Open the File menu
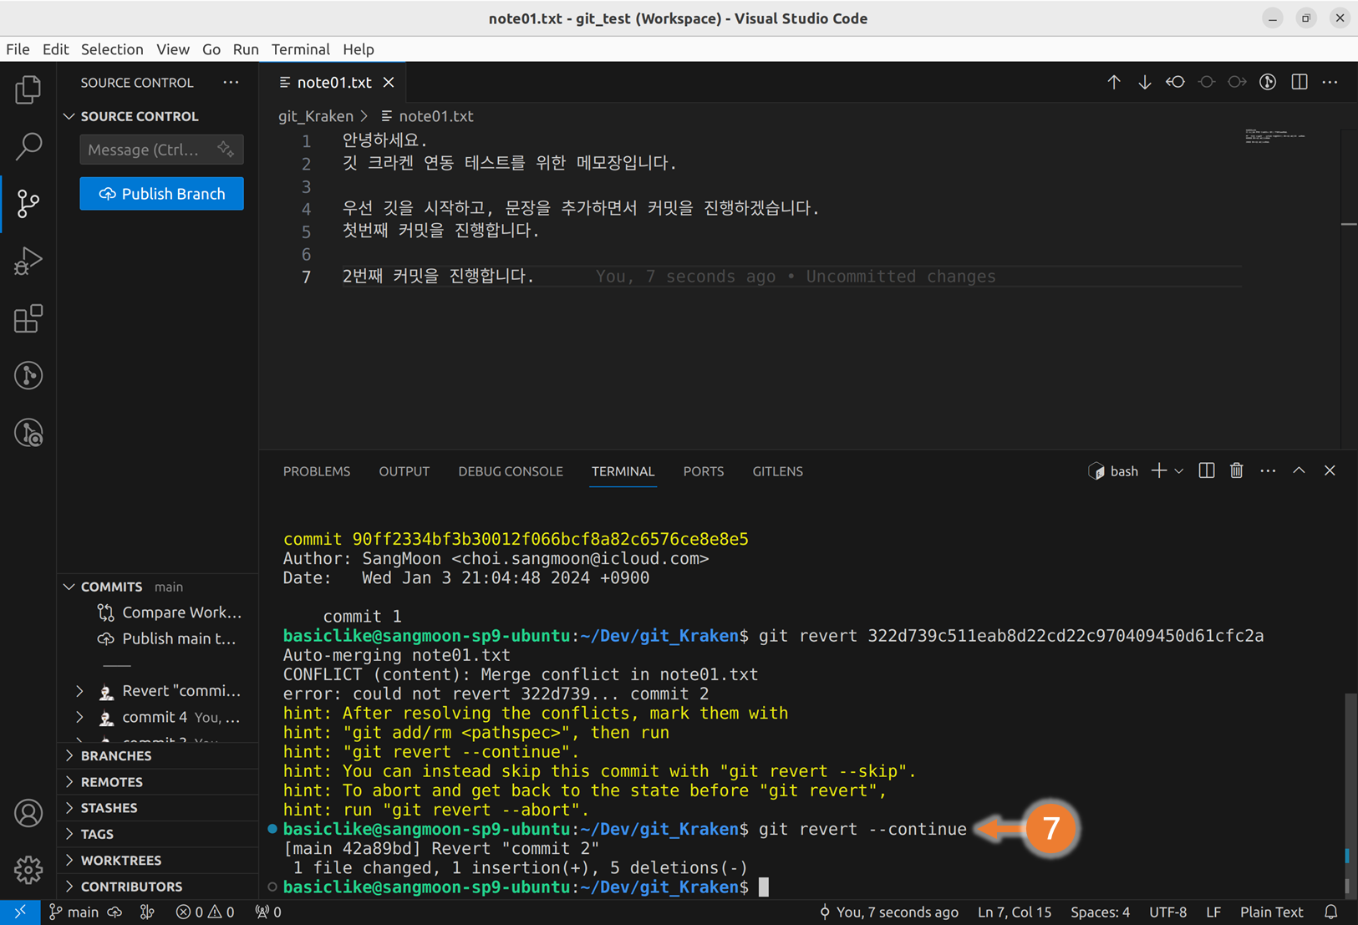Viewport: 1358px width, 925px height. [18, 49]
